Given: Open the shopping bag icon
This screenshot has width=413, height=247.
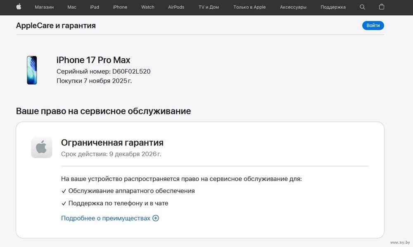Looking at the screenshot, I should coord(382,7).
